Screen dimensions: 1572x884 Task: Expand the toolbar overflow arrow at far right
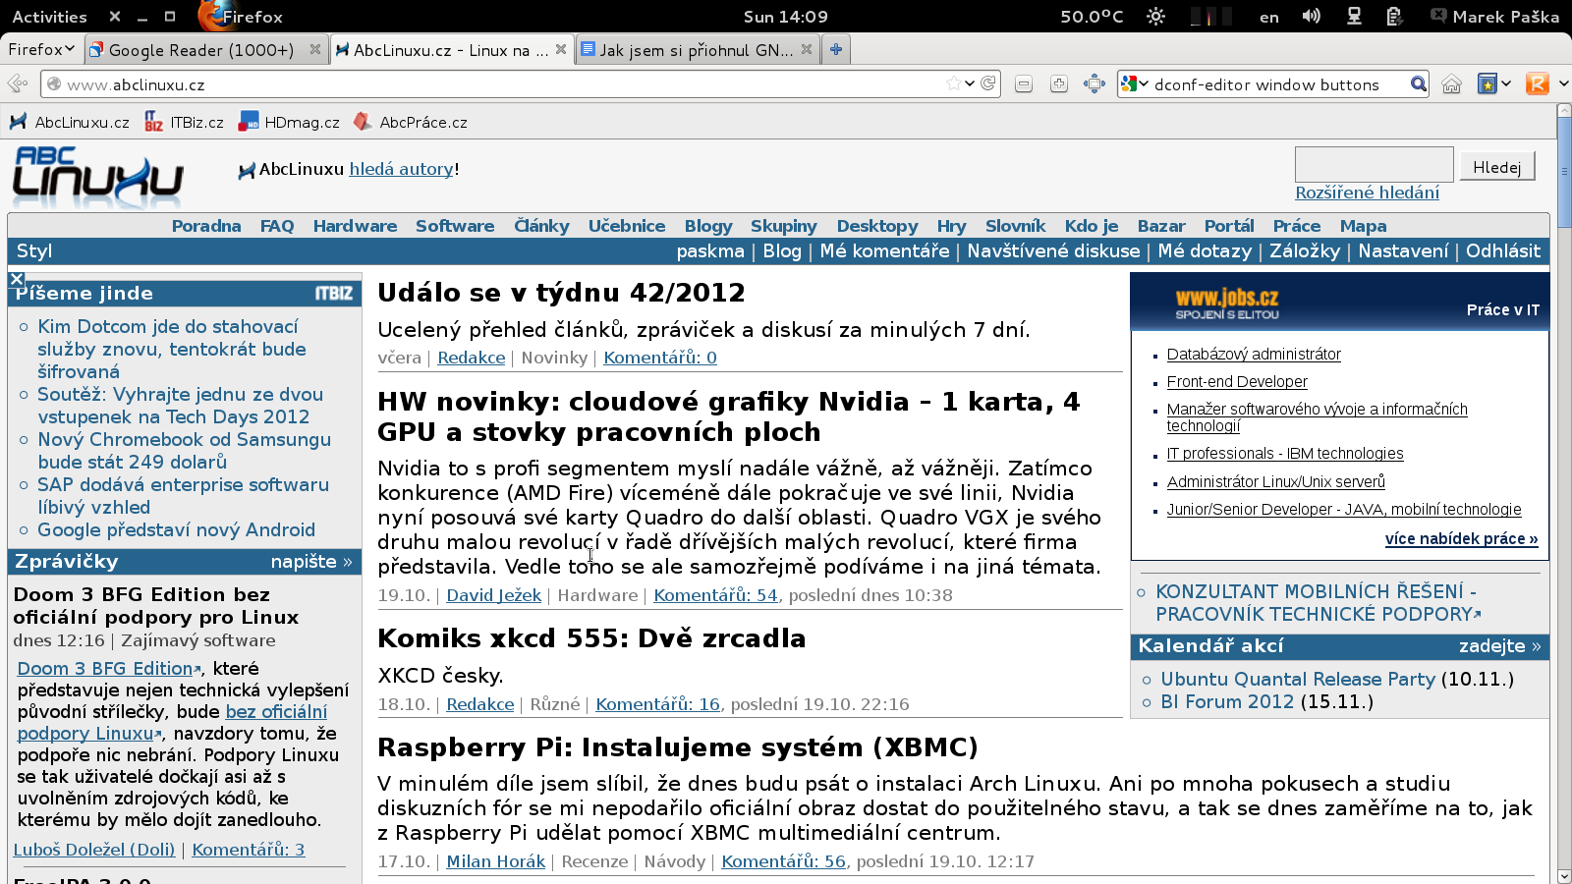click(1563, 84)
